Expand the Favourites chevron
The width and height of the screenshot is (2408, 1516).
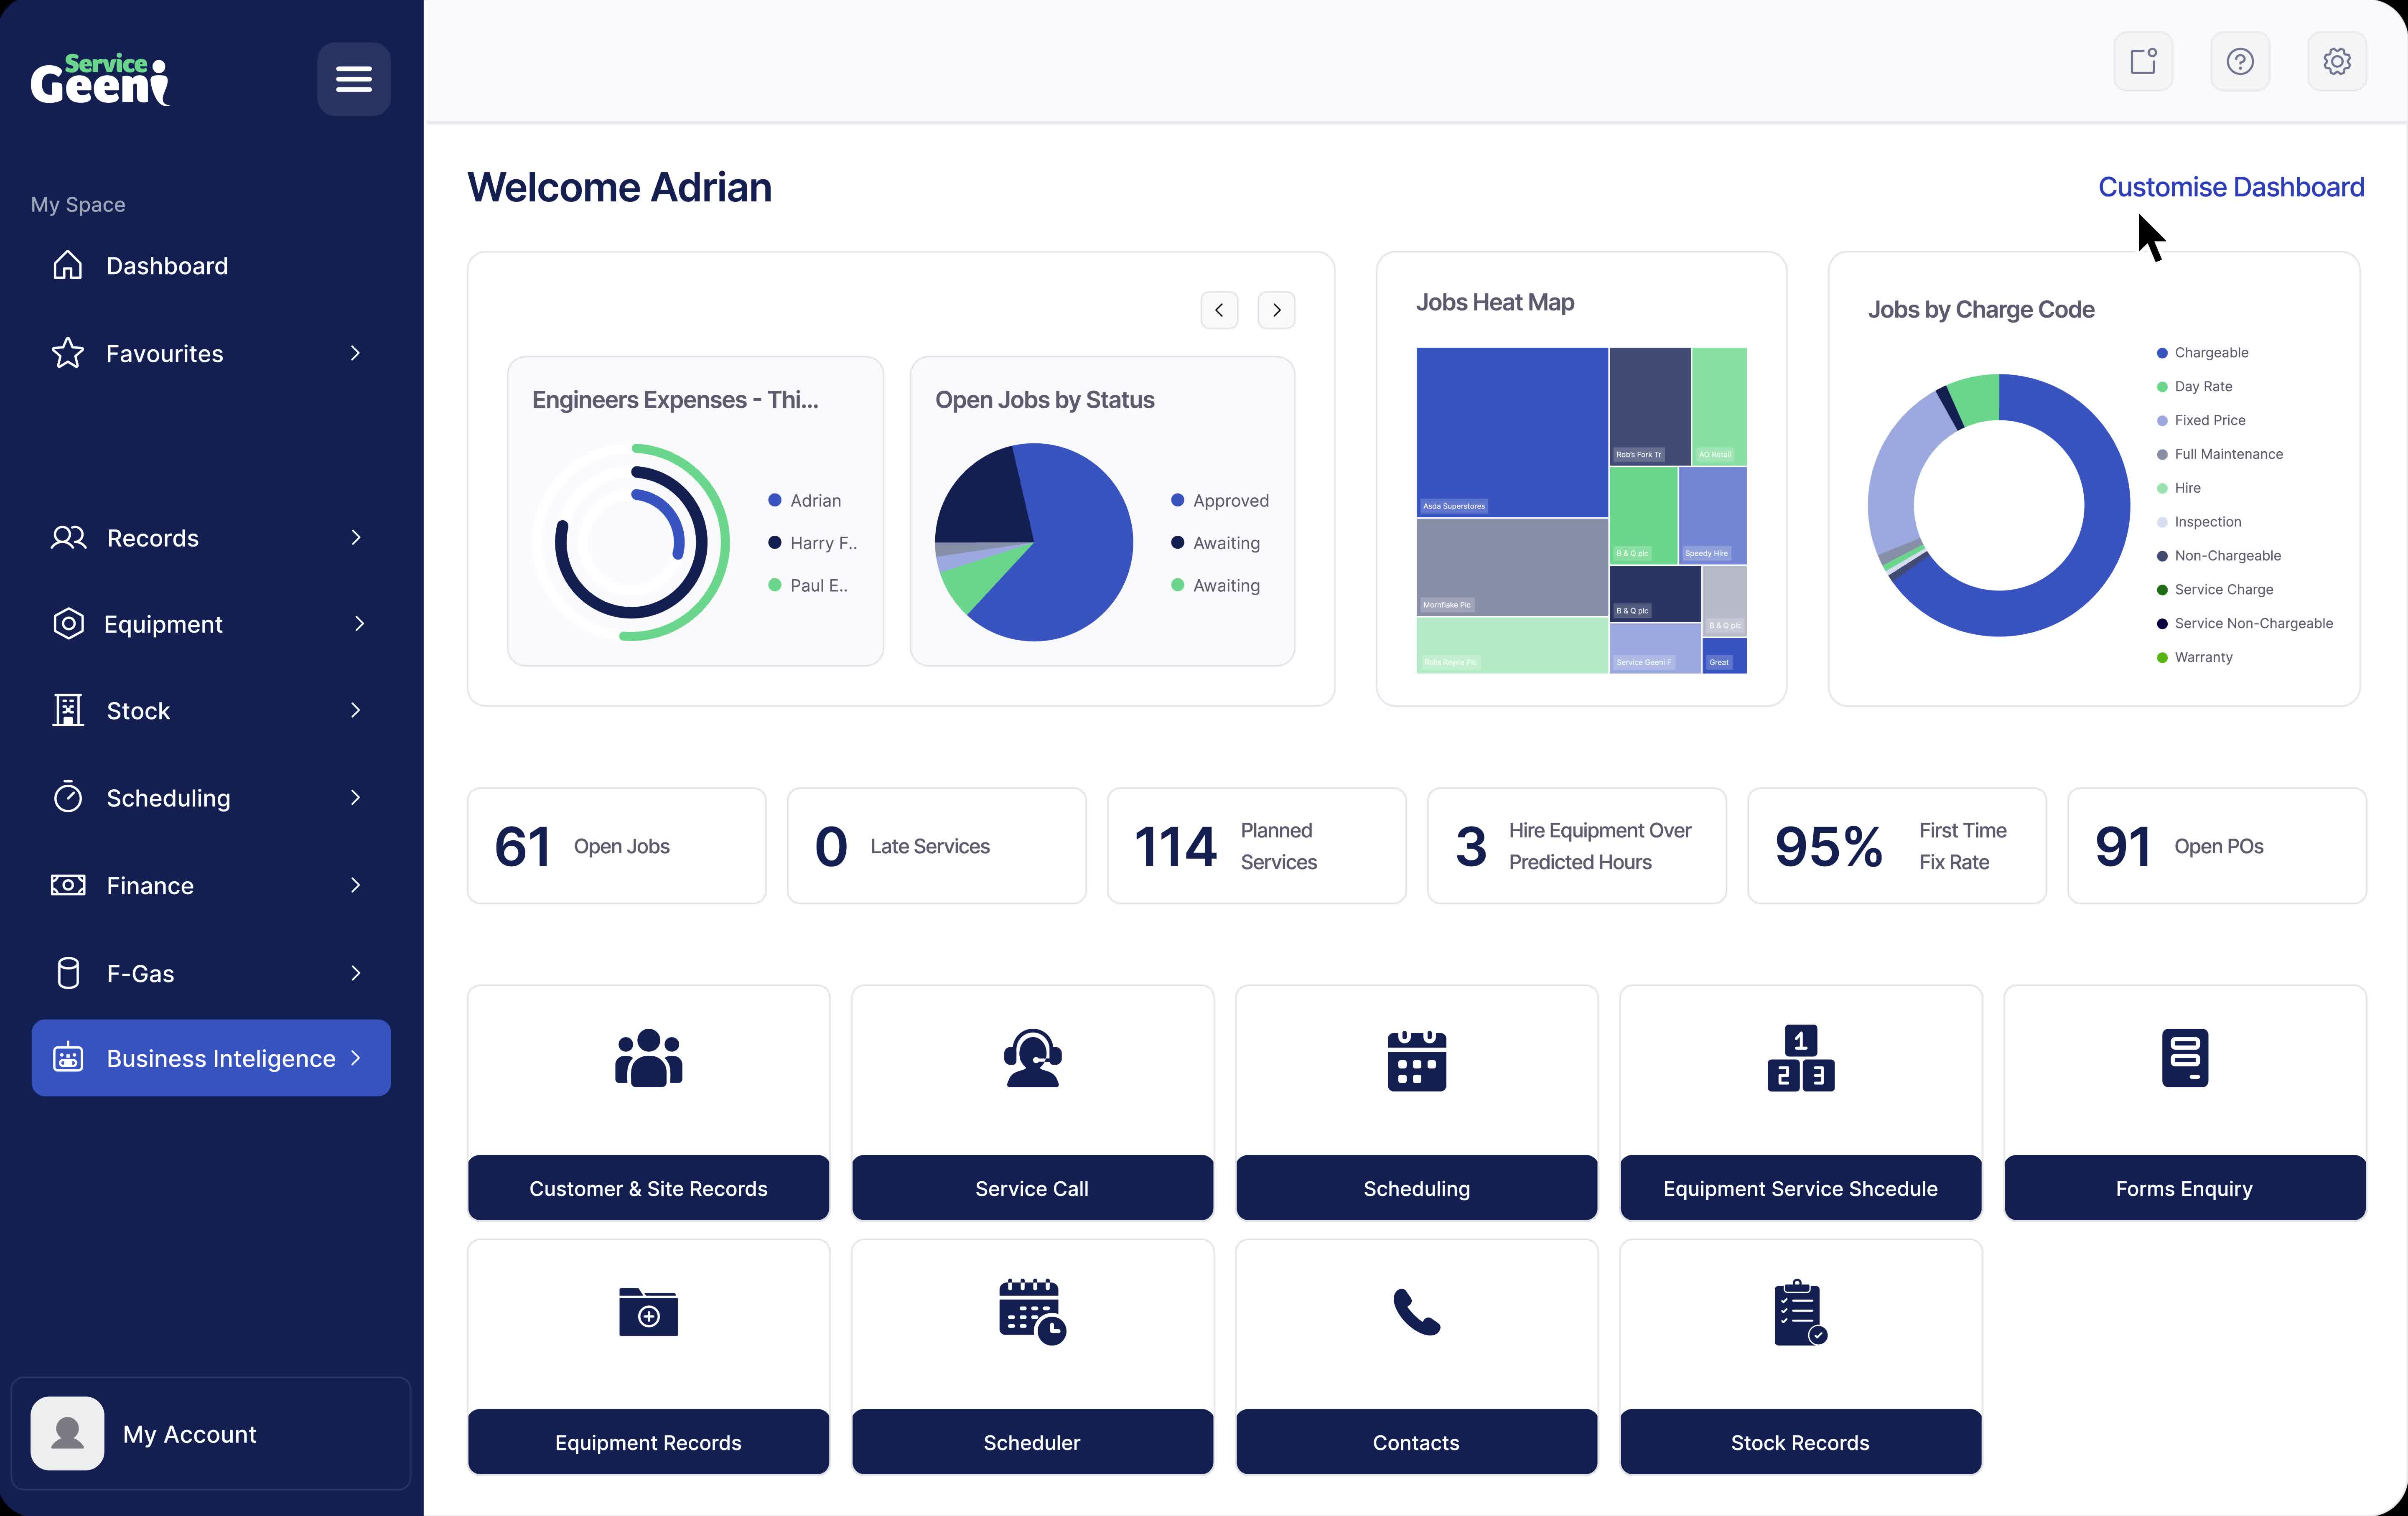pos(355,353)
